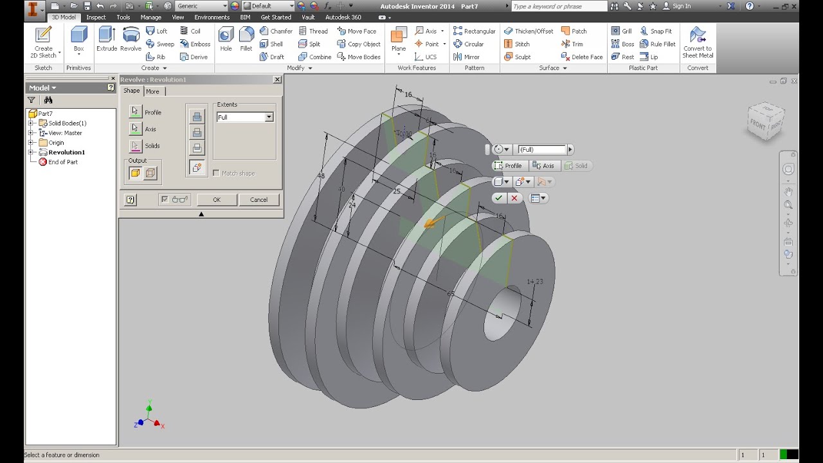
Task: Select the Plane work feature
Action: (399, 40)
